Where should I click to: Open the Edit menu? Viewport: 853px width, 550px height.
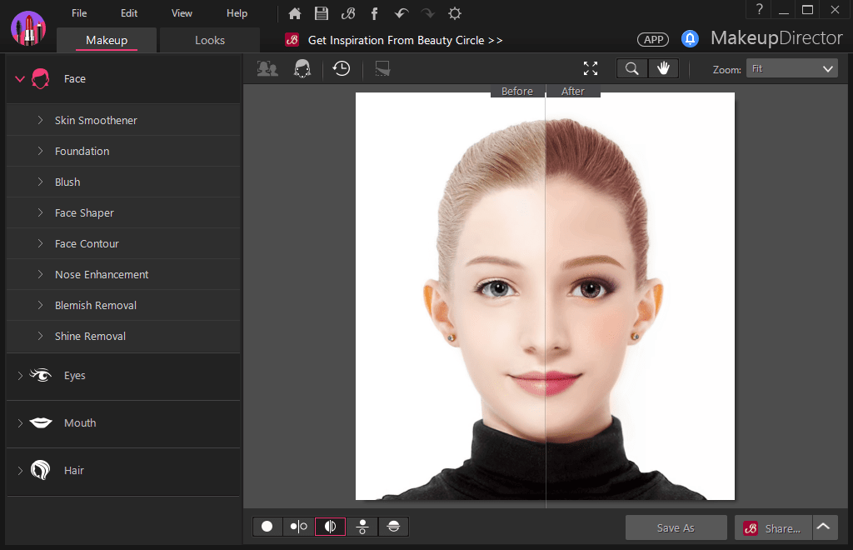coord(129,13)
